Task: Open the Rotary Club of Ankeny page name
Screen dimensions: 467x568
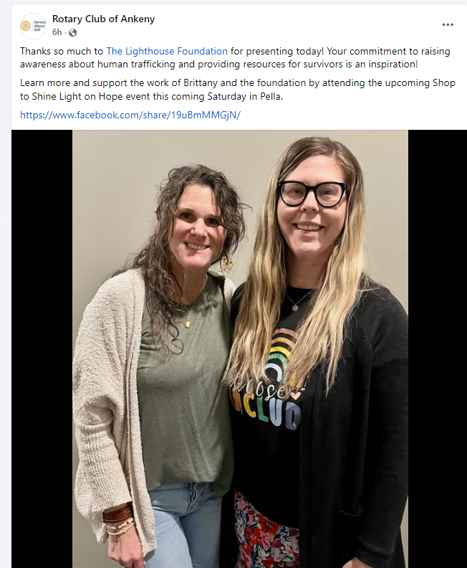Action: pyautogui.click(x=103, y=19)
